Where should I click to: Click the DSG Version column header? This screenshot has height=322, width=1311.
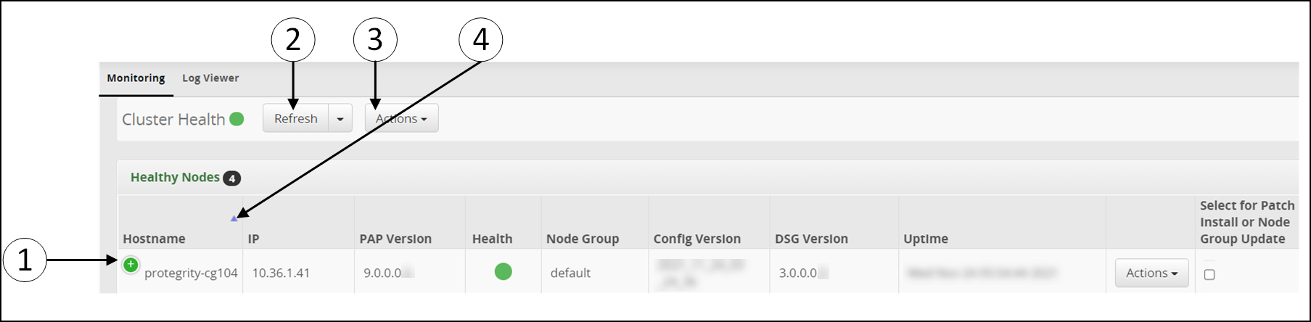[x=811, y=239]
